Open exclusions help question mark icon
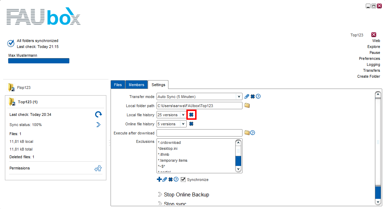The height and width of the screenshot is (209, 385). coord(176,179)
